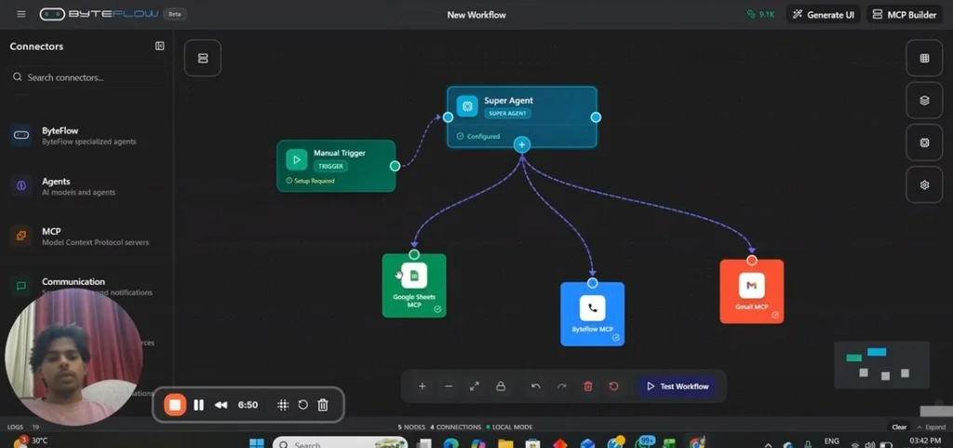953x448 pixels.
Task: Click the Manual Trigger play icon
Action: coord(297,160)
